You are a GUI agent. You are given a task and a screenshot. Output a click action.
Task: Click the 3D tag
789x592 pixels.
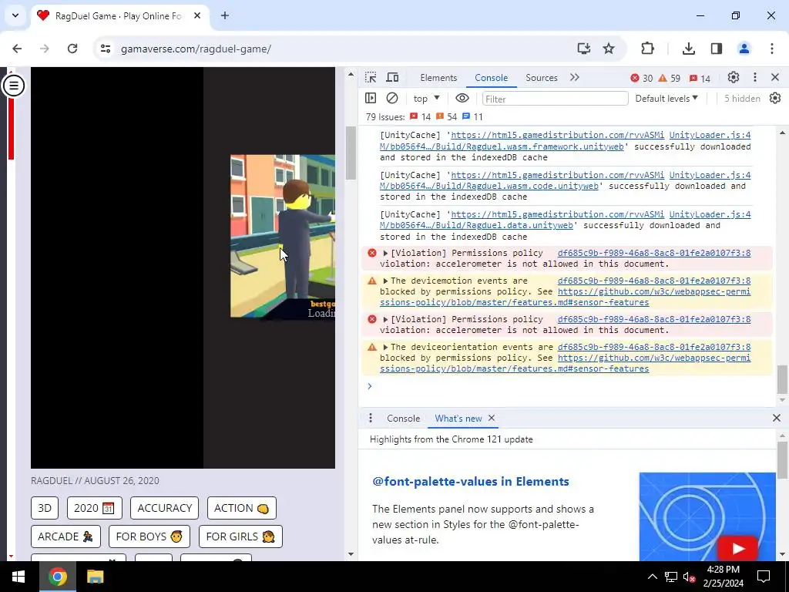(x=45, y=508)
